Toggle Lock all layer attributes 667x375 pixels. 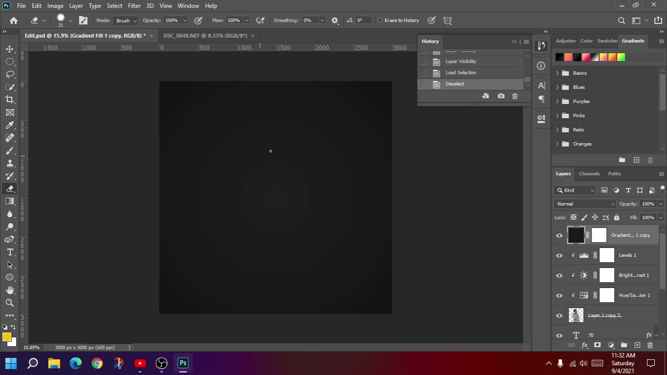[x=616, y=217]
